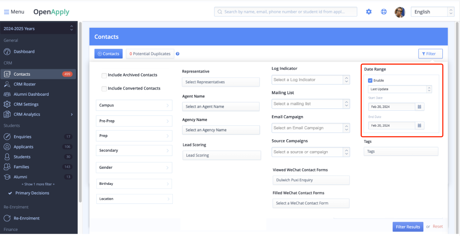Screen dimensions: 460x236
Task: Click the Re-Enrolment sidebar icon
Action: click(7, 218)
